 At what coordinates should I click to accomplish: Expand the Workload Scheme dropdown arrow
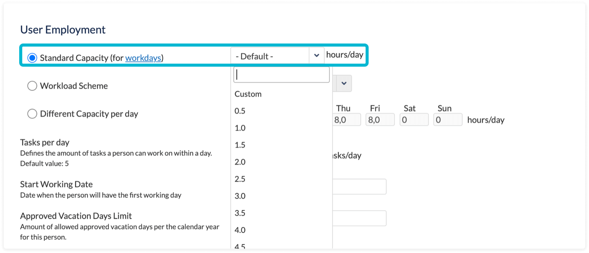pyautogui.click(x=344, y=84)
